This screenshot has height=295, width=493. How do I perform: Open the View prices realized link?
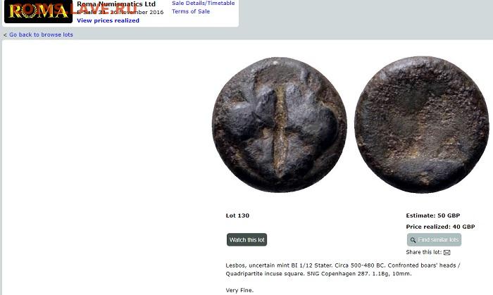pyautogui.click(x=108, y=20)
